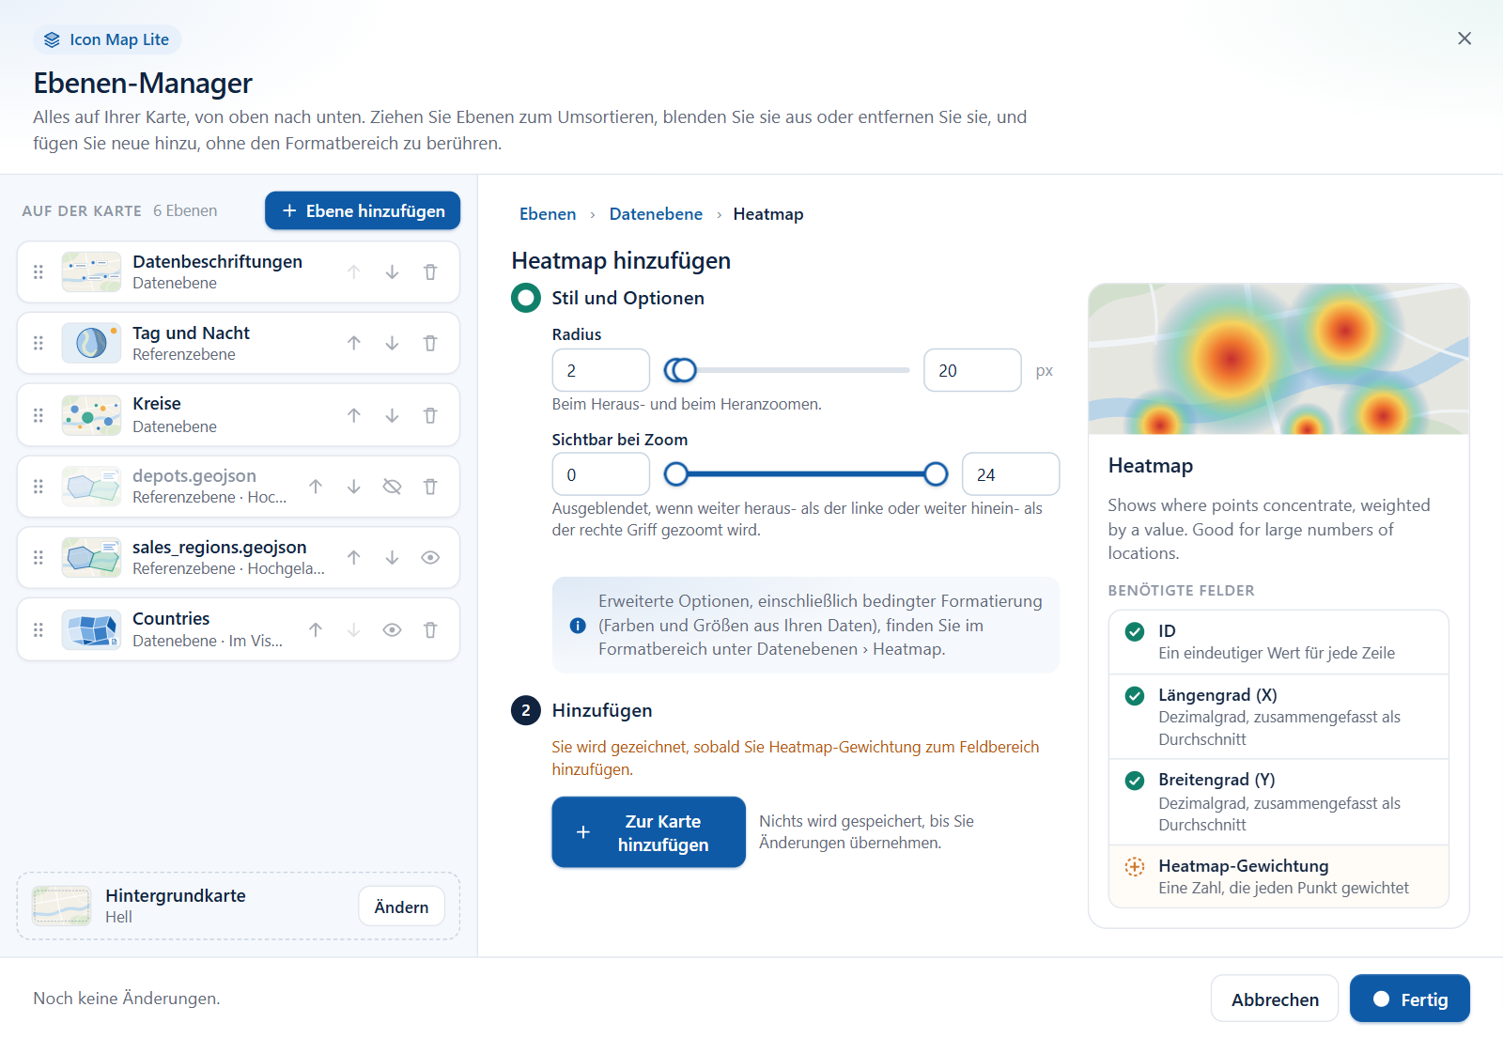Image resolution: width=1503 pixels, height=1038 pixels.
Task: Edit the maximum zoom field showing 24
Action: [1011, 474]
